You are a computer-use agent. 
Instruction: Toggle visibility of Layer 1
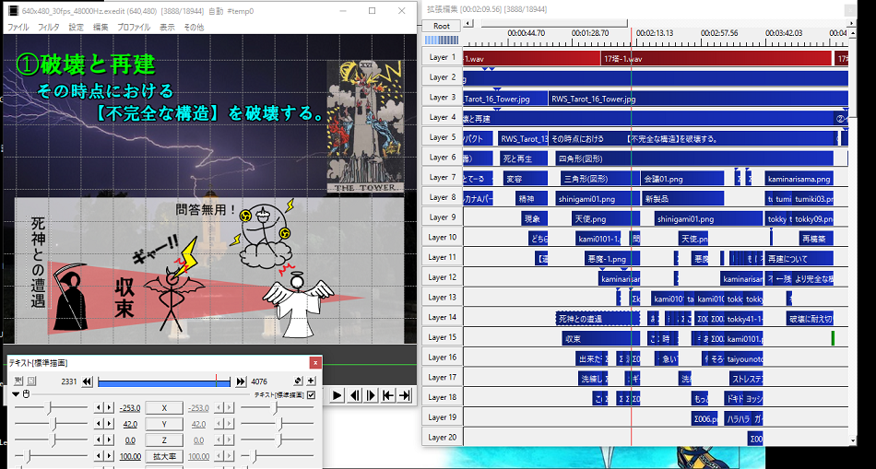pos(443,57)
